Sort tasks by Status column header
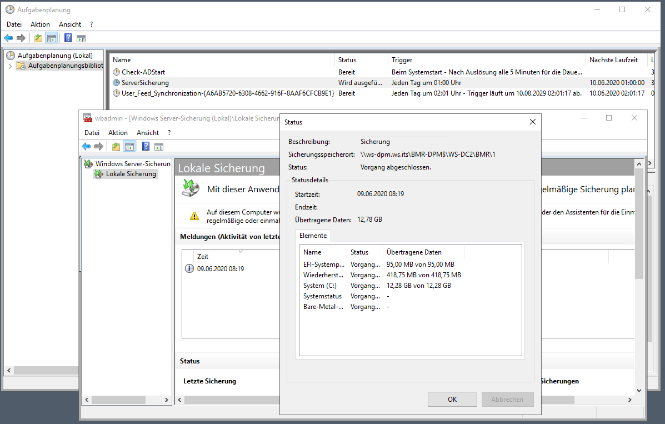The image size is (665, 424). [361, 60]
